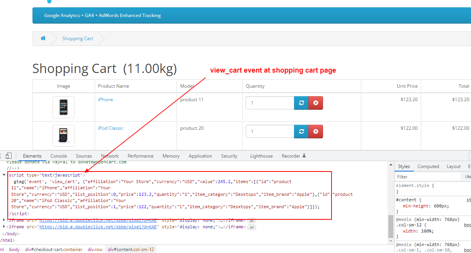Click the Google Analytics GA4 AdWords header bar

[x=252, y=15]
